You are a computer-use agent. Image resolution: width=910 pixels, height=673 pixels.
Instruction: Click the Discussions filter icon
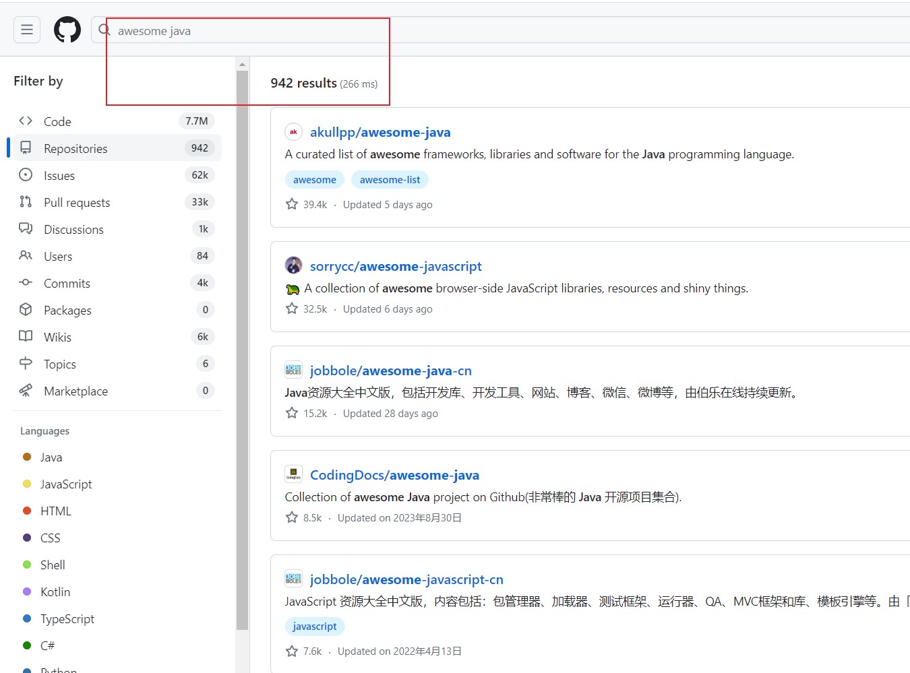26,228
